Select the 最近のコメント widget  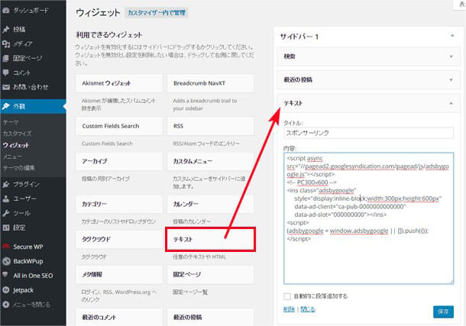(119, 318)
